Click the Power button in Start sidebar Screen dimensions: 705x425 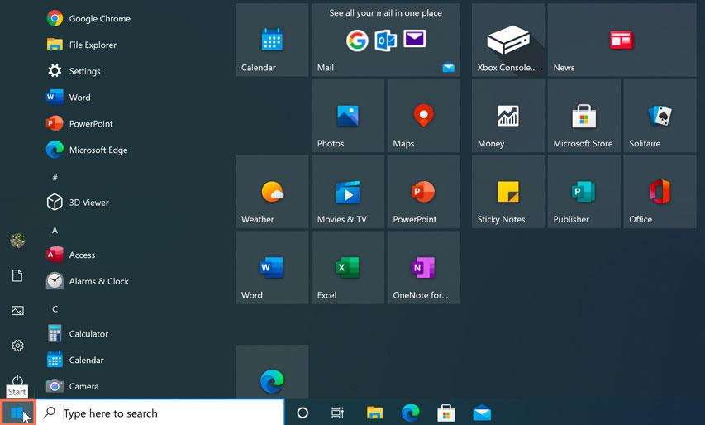click(x=17, y=380)
